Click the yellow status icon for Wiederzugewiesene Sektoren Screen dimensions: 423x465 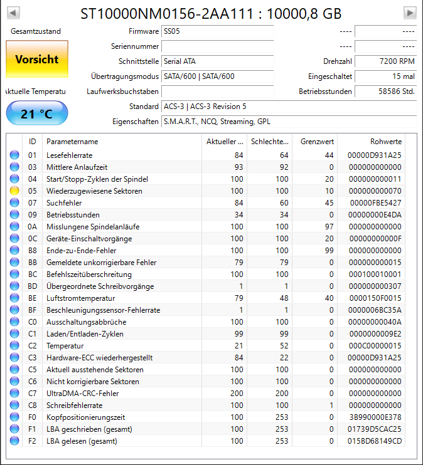[x=14, y=191]
